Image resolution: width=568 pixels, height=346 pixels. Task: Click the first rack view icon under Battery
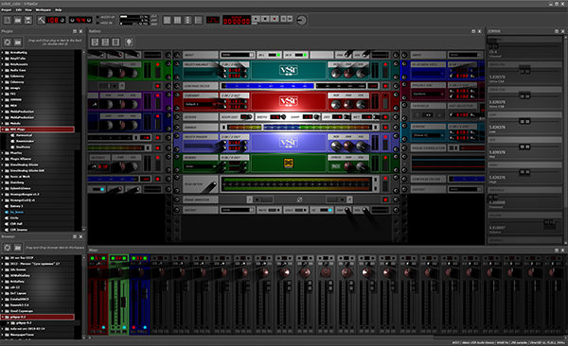[x=95, y=43]
